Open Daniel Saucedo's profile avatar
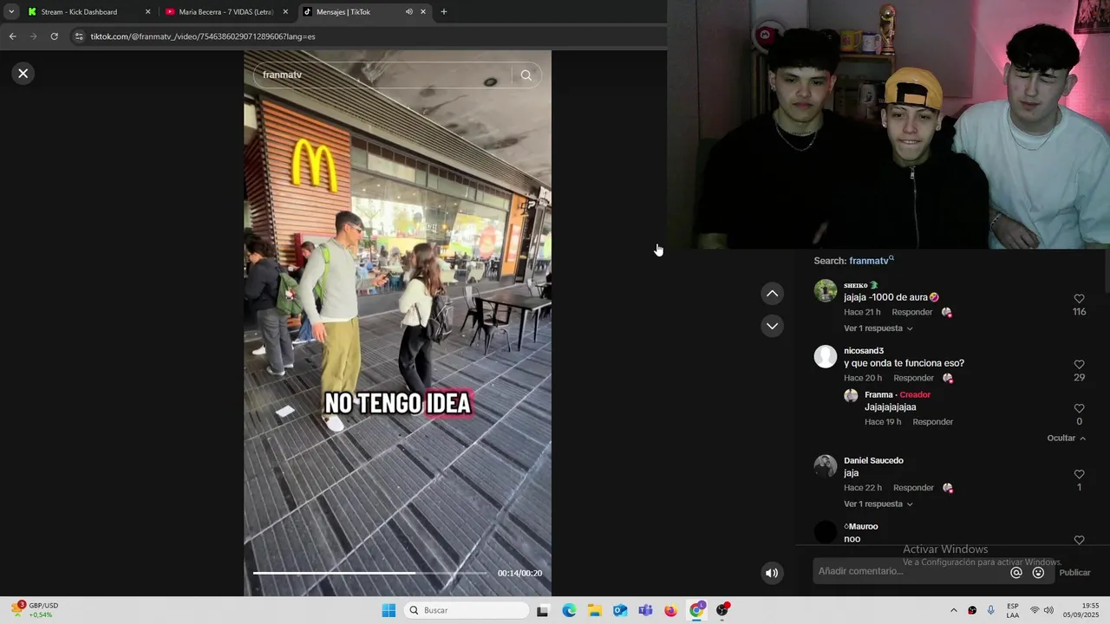The height and width of the screenshot is (624, 1110). click(826, 466)
